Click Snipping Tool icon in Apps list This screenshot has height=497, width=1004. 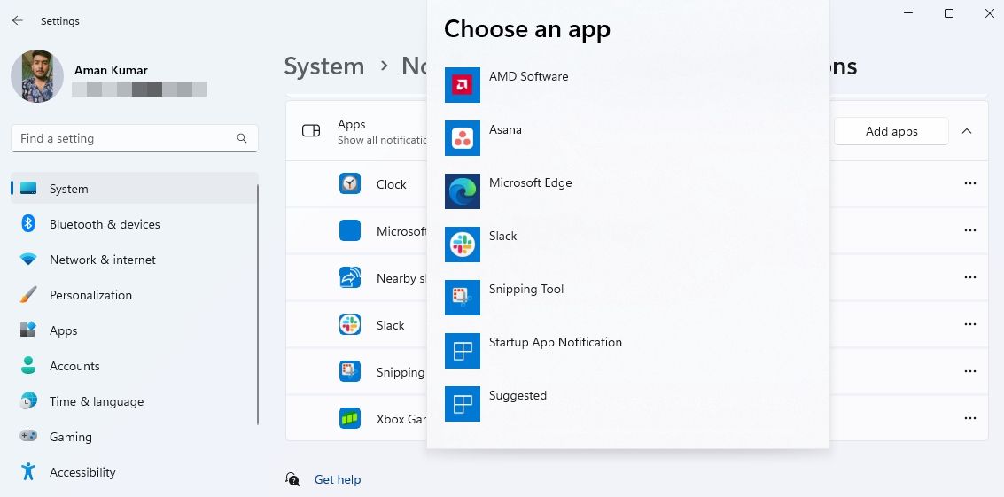click(350, 371)
